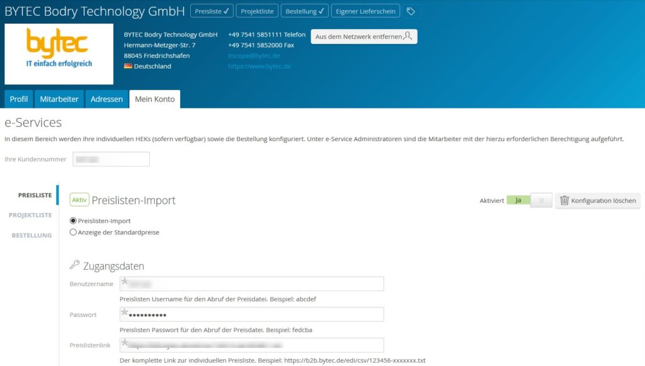Click Aus dem Netzwerk entfernen

[363, 36]
